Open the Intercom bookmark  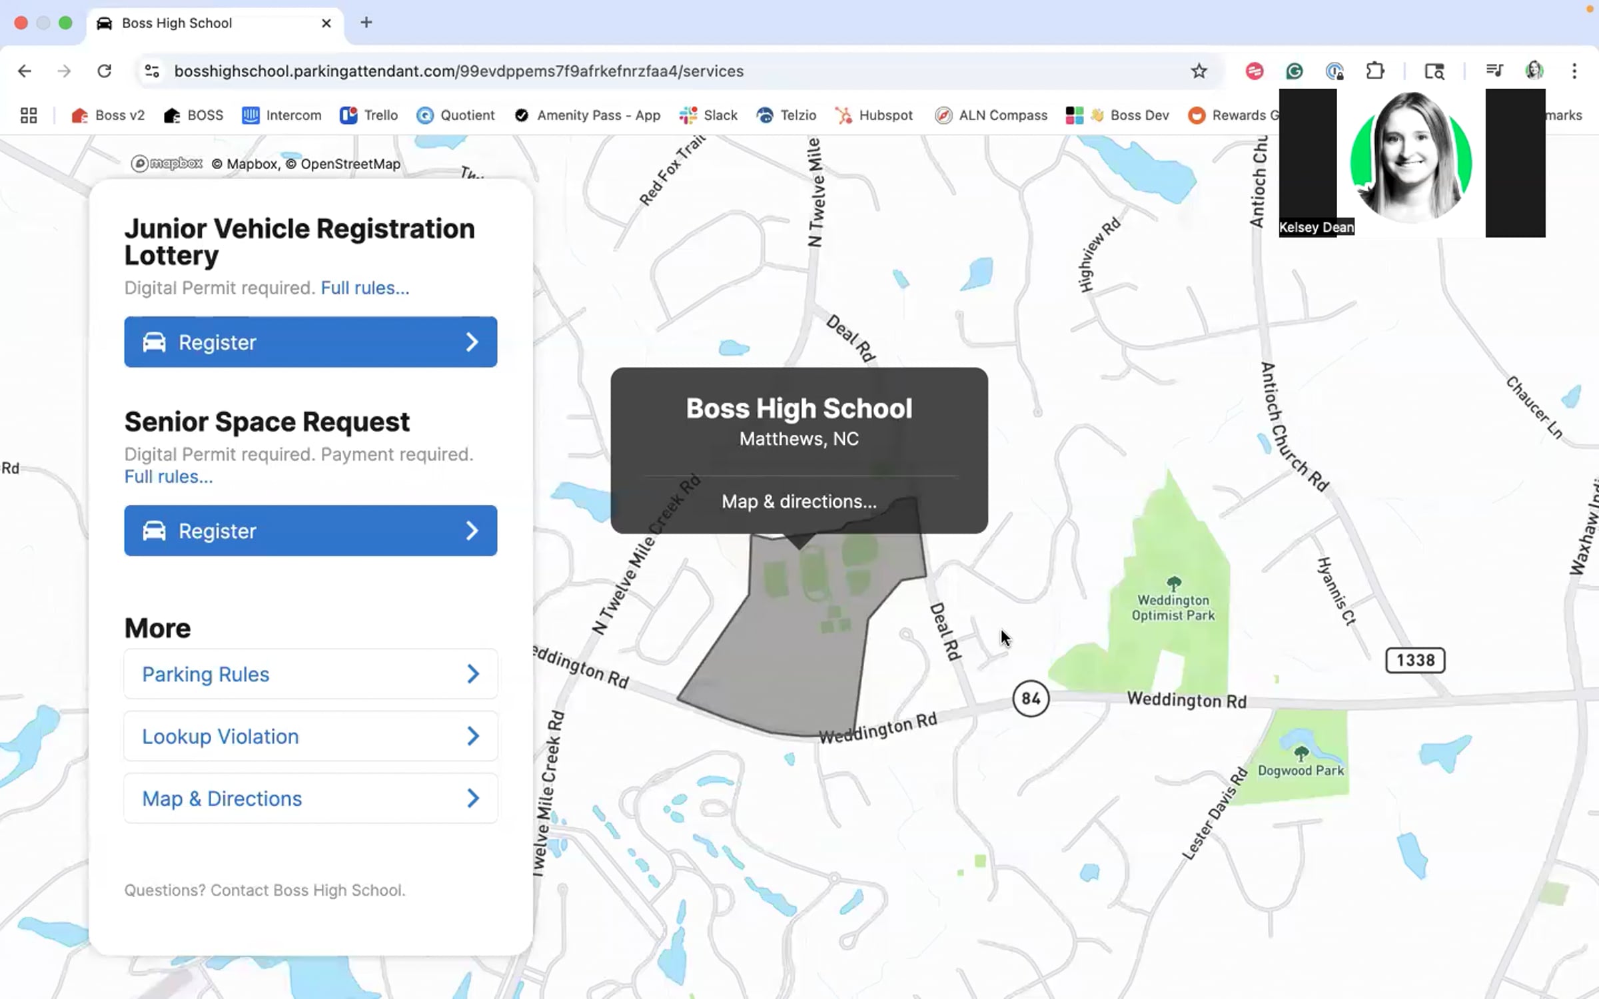pos(281,115)
